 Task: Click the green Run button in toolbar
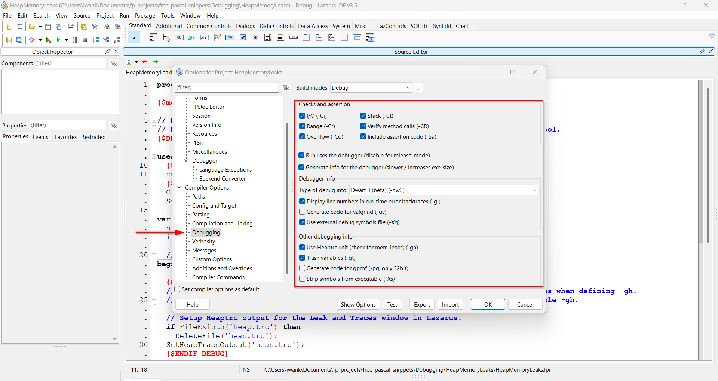click(x=58, y=40)
